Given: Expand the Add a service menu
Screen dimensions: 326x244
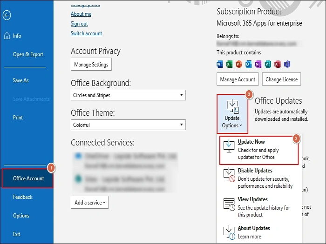Looking at the screenshot, I should tap(89, 202).
